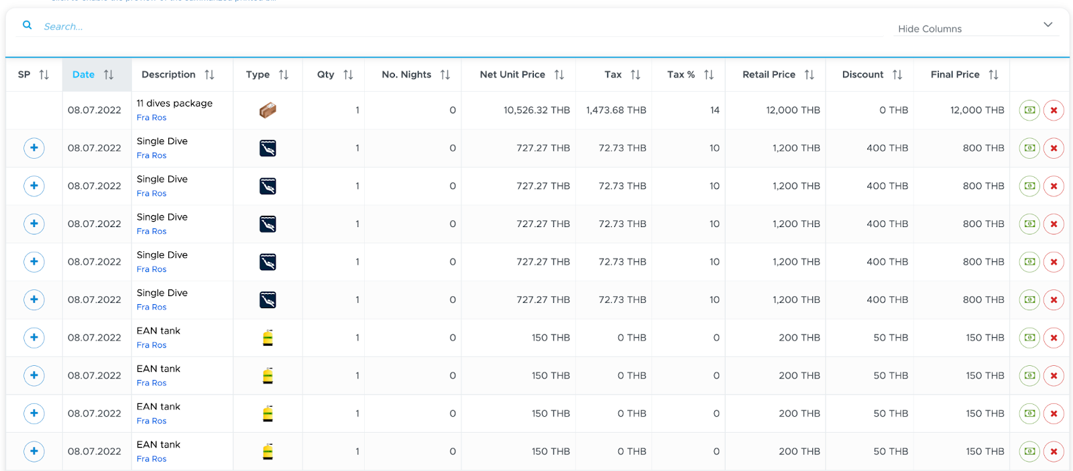Sort rows using Qty arrows

[x=348, y=75]
